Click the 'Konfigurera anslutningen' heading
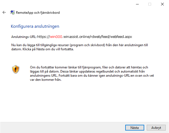 pos(35,27)
